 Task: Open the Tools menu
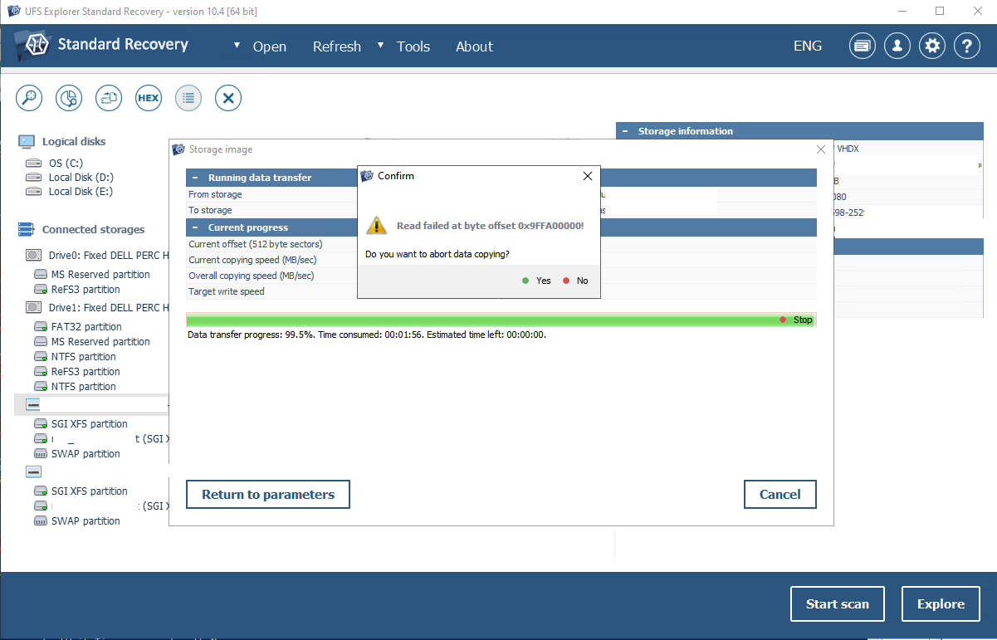coord(413,46)
